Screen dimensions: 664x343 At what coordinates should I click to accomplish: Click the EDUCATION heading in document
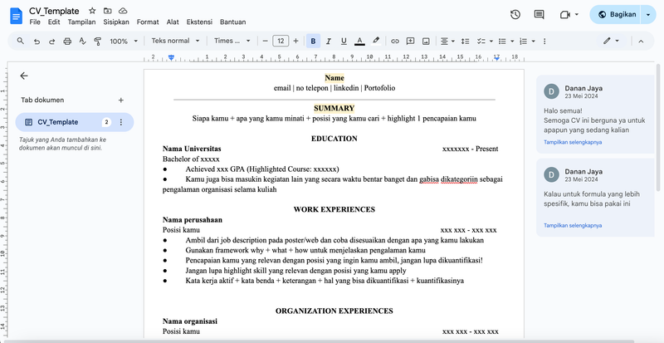pyautogui.click(x=334, y=139)
